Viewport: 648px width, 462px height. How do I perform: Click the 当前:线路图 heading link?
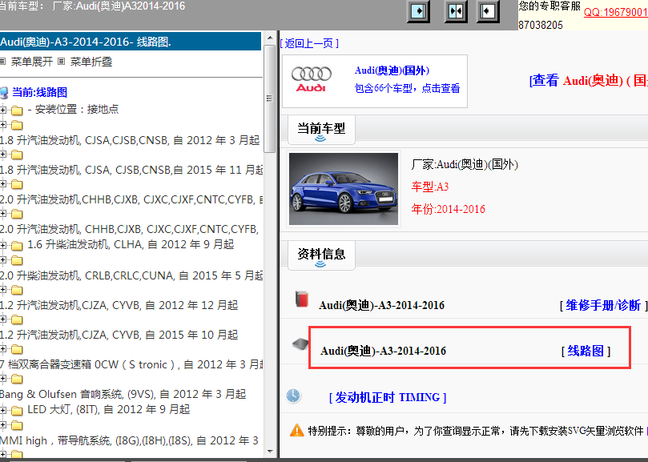coord(40,93)
